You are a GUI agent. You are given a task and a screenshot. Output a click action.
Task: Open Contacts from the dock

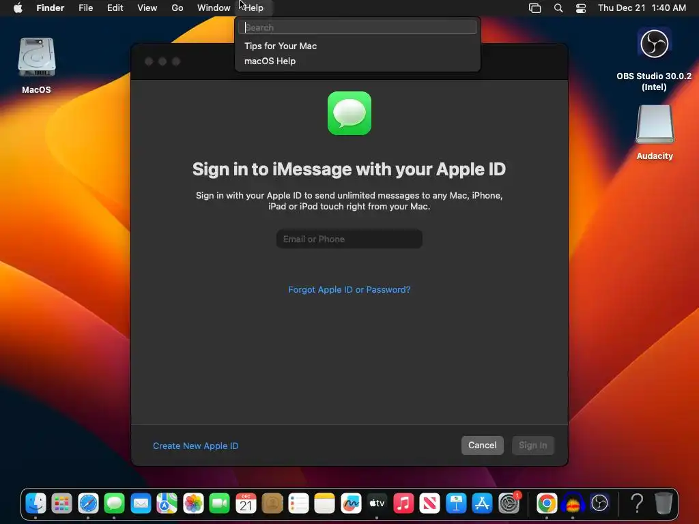(272, 504)
